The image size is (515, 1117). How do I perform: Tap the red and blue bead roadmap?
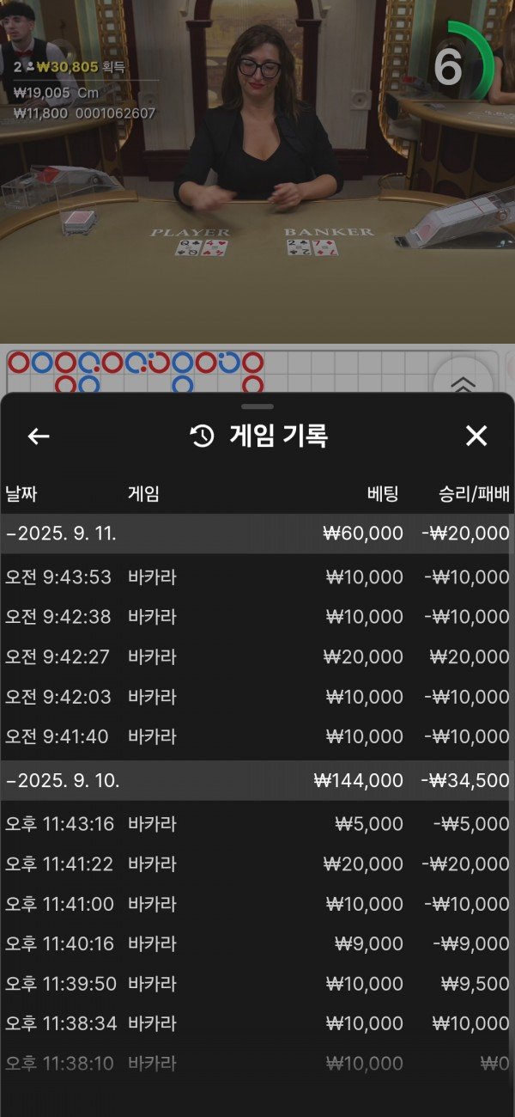click(137, 371)
